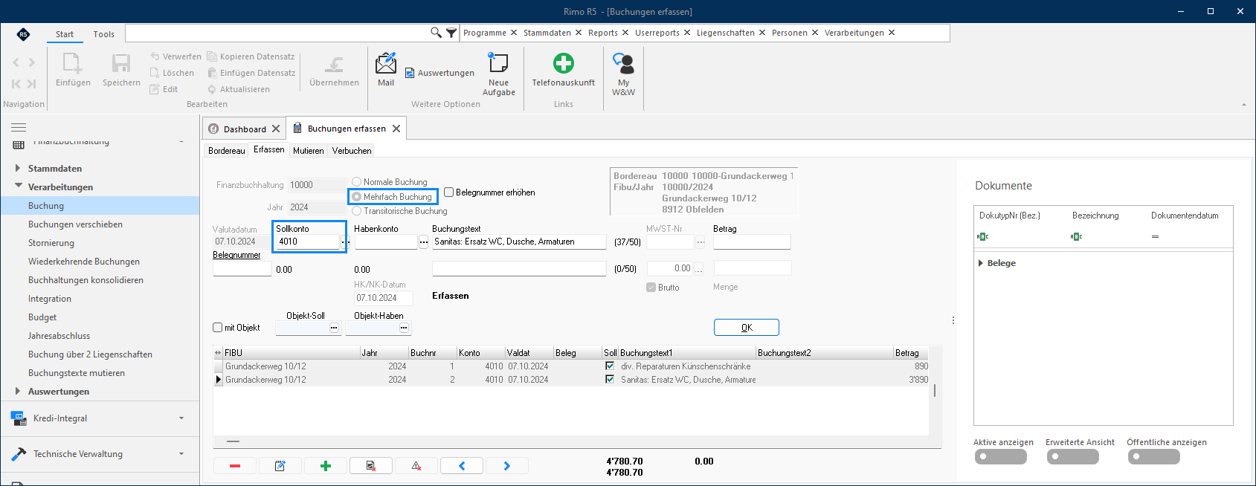This screenshot has height=486, width=1256.
Task: Click the delete document button
Action: 371,466
